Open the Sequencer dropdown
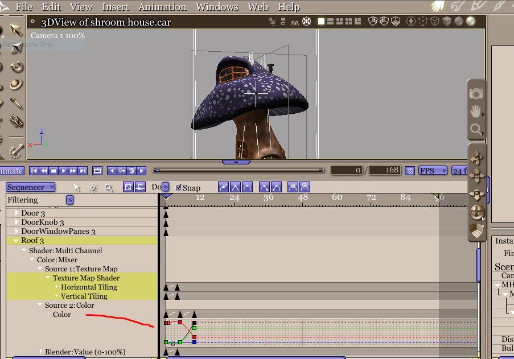The image size is (514, 359). 30,187
